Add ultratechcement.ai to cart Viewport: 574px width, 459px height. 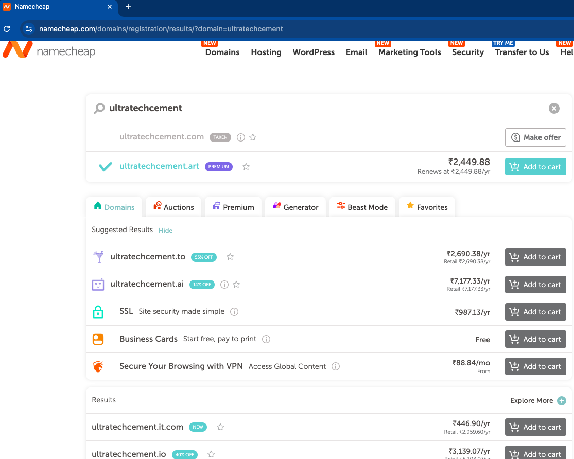click(x=535, y=285)
